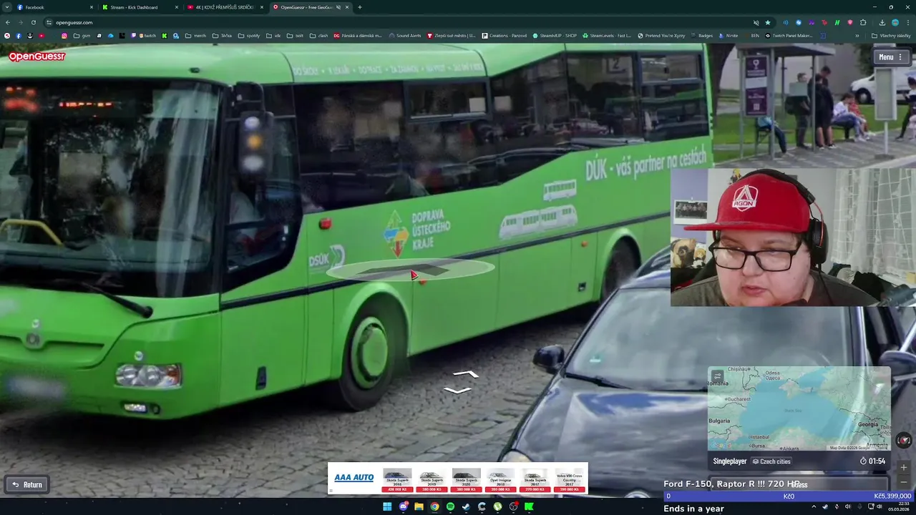The image size is (916, 515).
Task: Zoom out with the minus button
Action: click(x=904, y=481)
